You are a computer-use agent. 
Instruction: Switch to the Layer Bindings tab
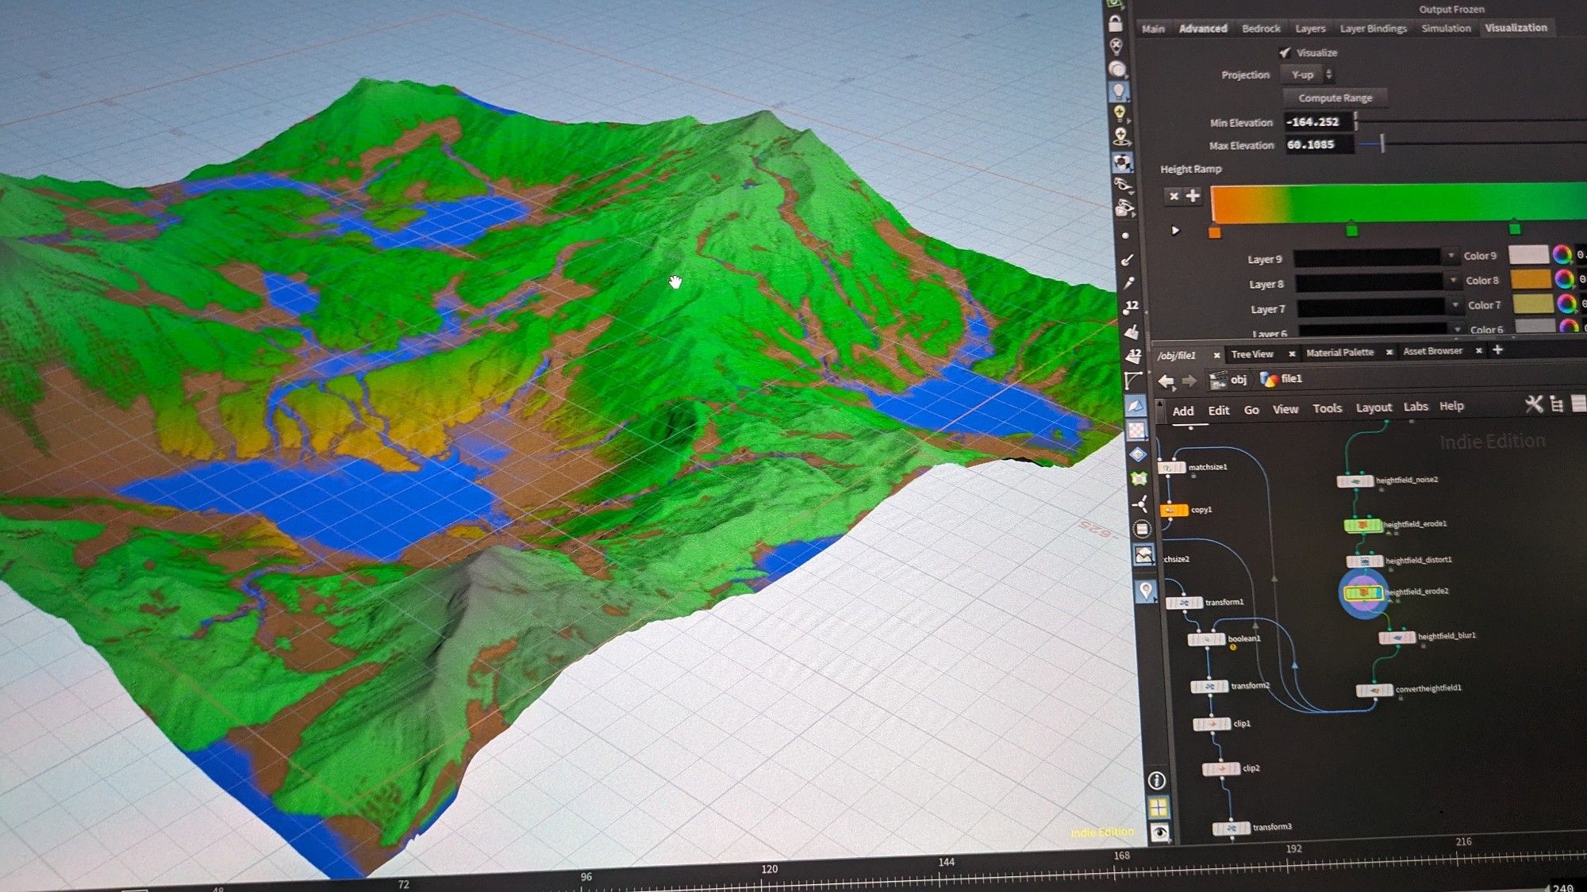tap(1373, 29)
